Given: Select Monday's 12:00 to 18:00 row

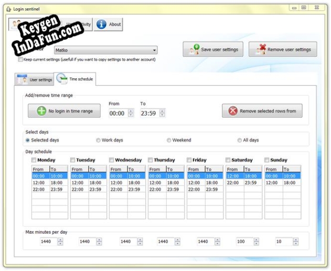Looking at the screenshot, I should (50, 183).
